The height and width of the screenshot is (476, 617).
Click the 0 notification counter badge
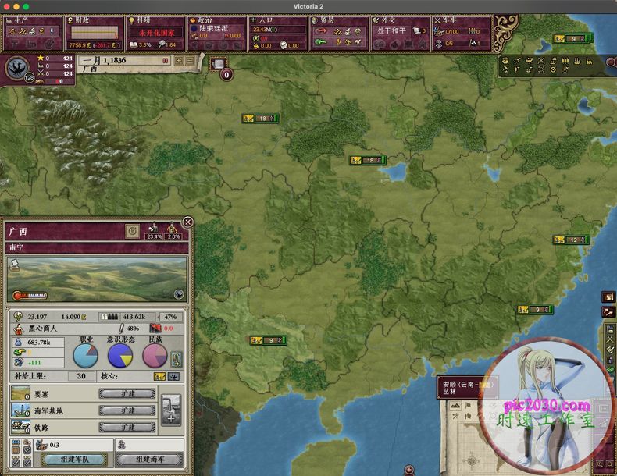226,75
